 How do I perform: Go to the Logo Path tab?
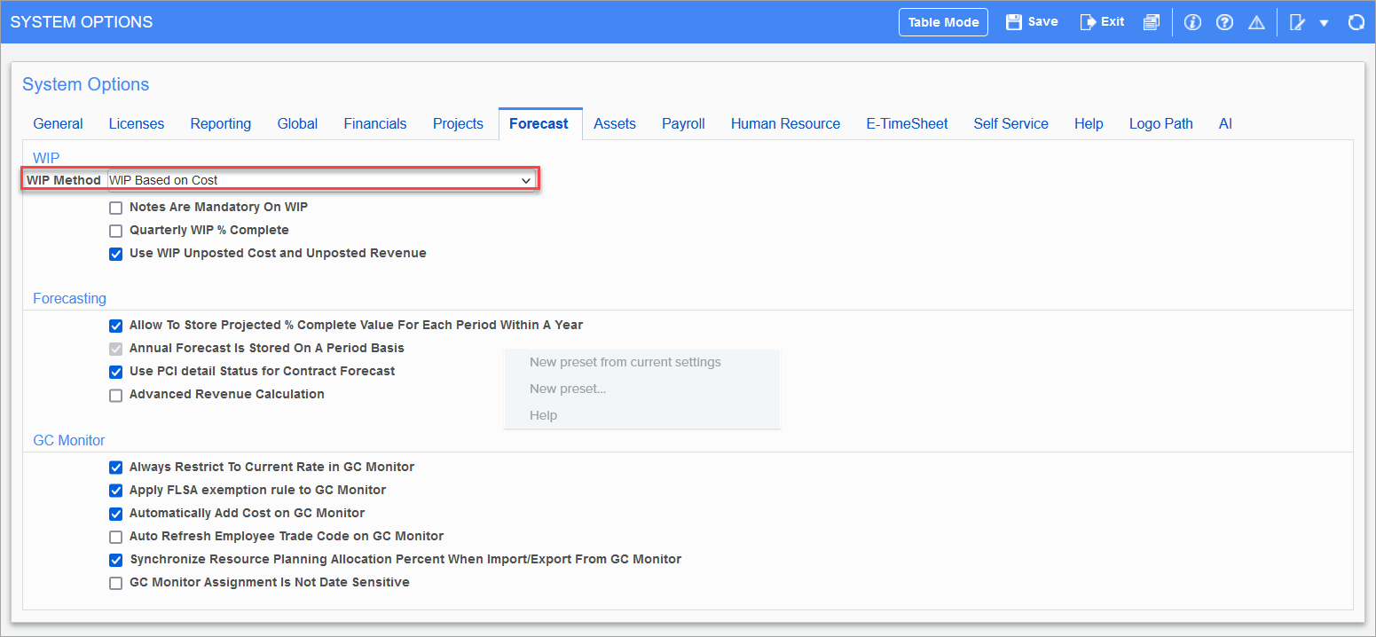point(1160,124)
